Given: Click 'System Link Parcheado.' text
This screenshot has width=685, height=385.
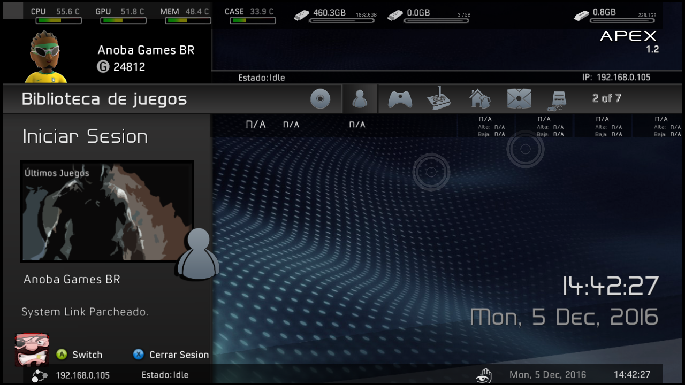Looking at the screenshot, I should 85,312.
